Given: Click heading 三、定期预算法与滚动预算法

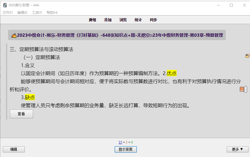Looking at the screenshot, I should [41, 49].
